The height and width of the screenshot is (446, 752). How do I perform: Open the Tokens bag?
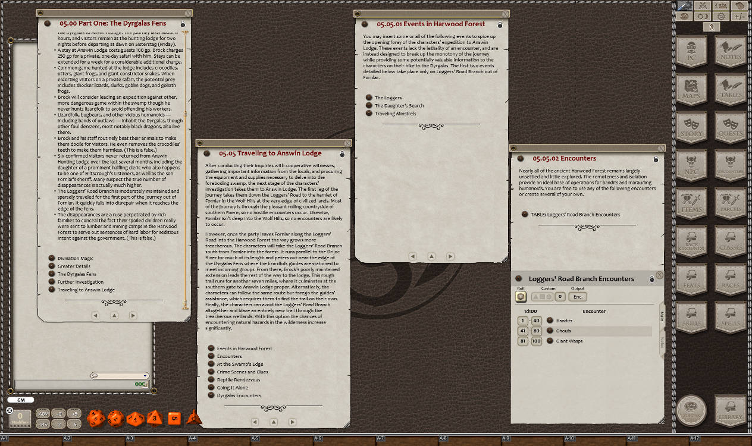(x=692, y=410)
